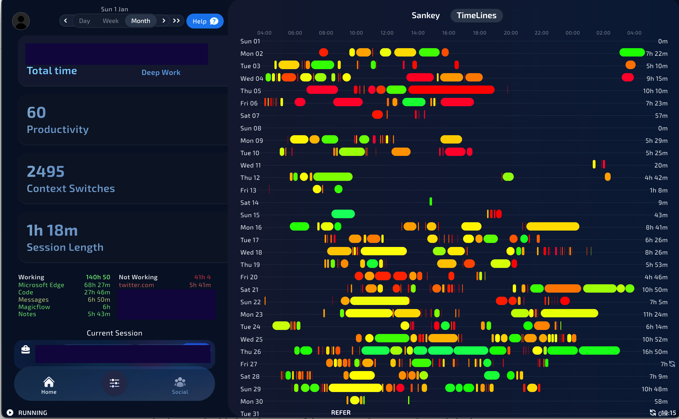Click the orange evening session on Sat 21
The width and height of the screenshot is (679, 419).
point(563,289)
